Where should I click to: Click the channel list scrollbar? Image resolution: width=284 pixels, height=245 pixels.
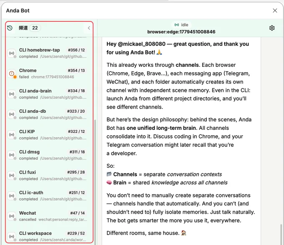95,182
